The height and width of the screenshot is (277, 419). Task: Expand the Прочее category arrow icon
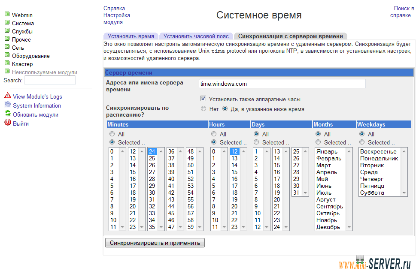pyautogui.click(x=7, y=39)
